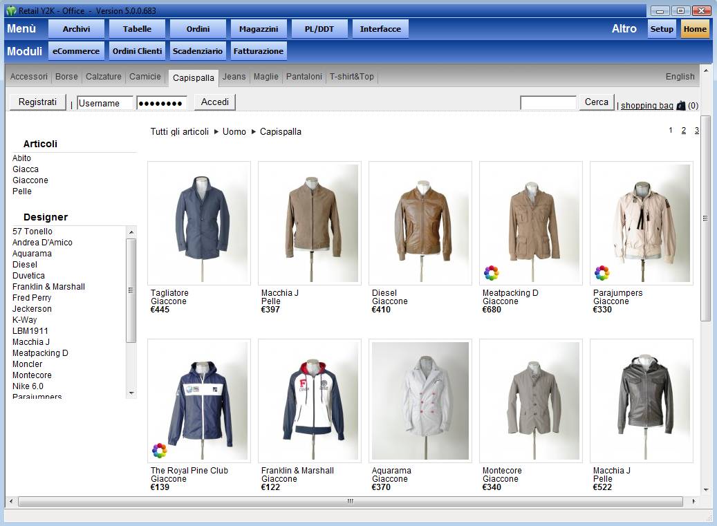Click the Retail Y2K app icon in title bar
717x526 pixels.
[12, 10]
